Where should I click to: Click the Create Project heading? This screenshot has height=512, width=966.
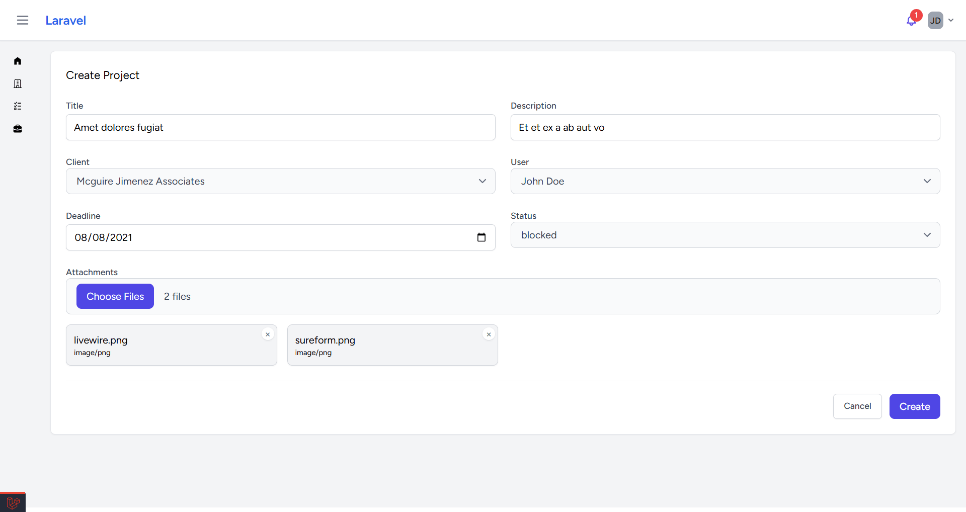pyautogui.click(x=103, y=75)
